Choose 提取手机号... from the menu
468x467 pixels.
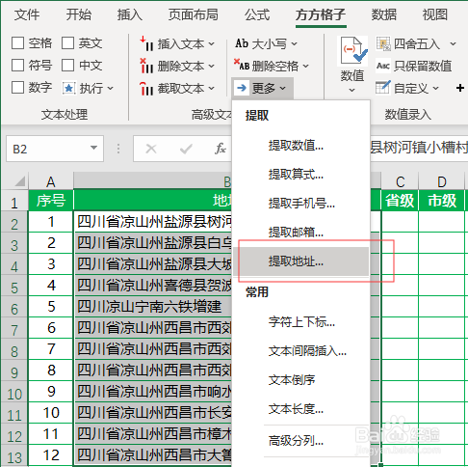[301, 204]
